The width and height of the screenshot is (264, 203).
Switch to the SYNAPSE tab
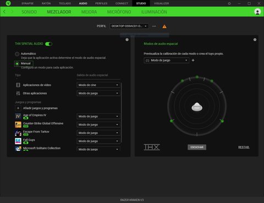tap(28, 3)
